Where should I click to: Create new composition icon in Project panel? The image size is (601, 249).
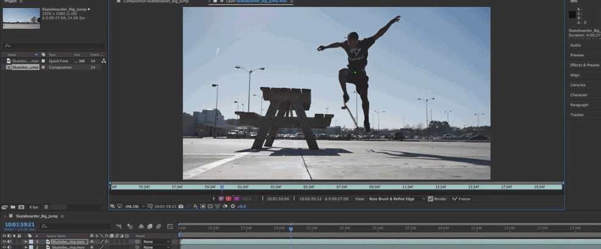point(21,207)
